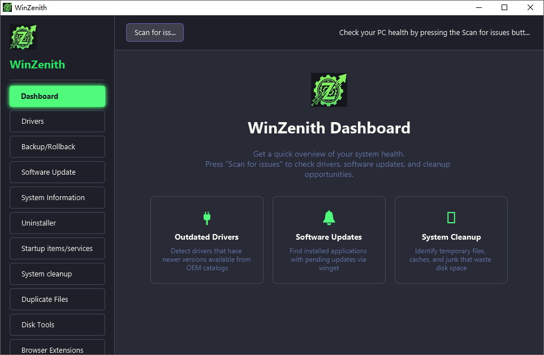Open the Dashboard section
The height and width of the screenshot is (355, 544).
click(57, 96)
